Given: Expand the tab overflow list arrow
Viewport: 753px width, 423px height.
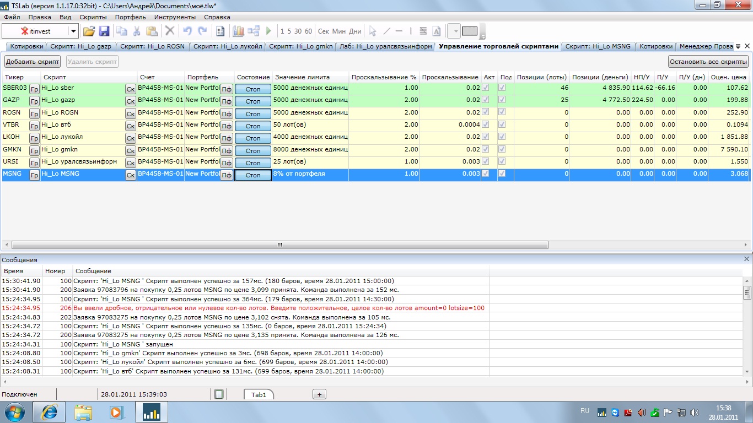Looking at the screenshot, I should coord(738,47).
